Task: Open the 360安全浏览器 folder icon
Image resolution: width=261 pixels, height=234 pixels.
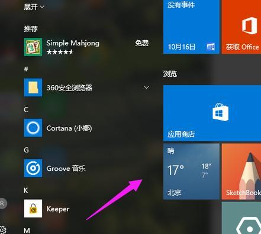Action: pos(33,87)
